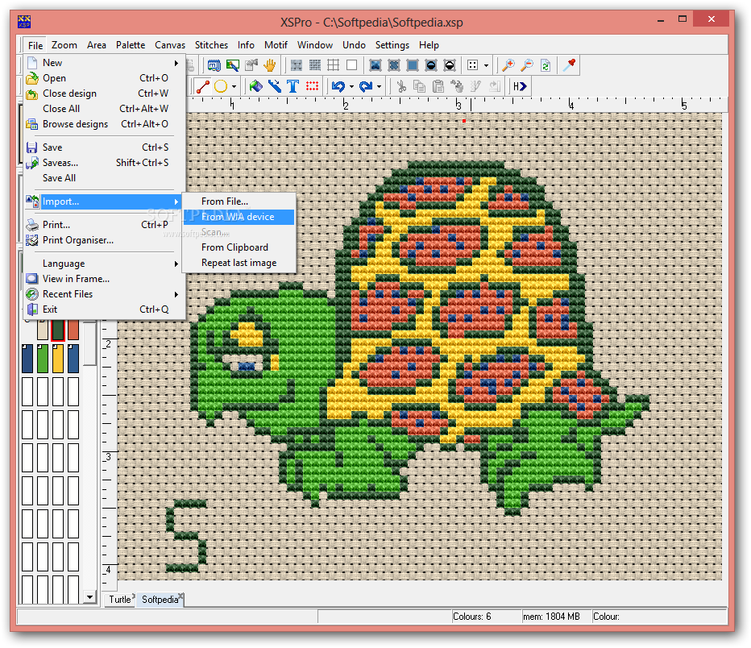The width and height of the screenshot is (751, 648).
Task: Select the line stitch drawing tool
Action: click(x=203, y=87)
